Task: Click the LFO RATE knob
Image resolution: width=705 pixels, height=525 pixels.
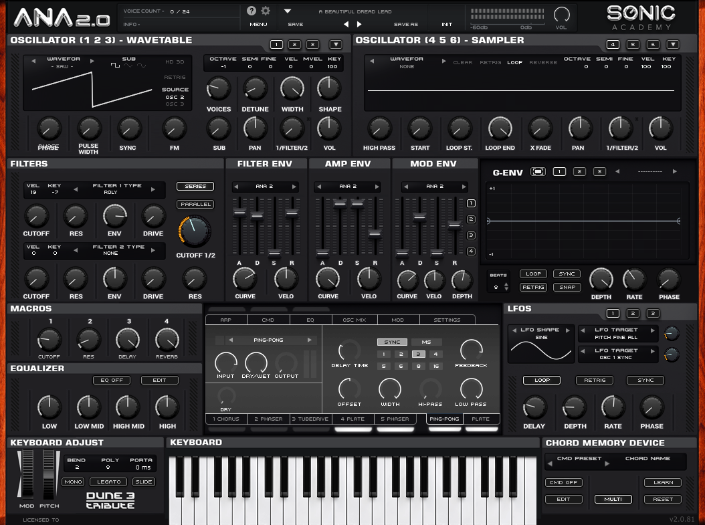Action: [613, 407]
